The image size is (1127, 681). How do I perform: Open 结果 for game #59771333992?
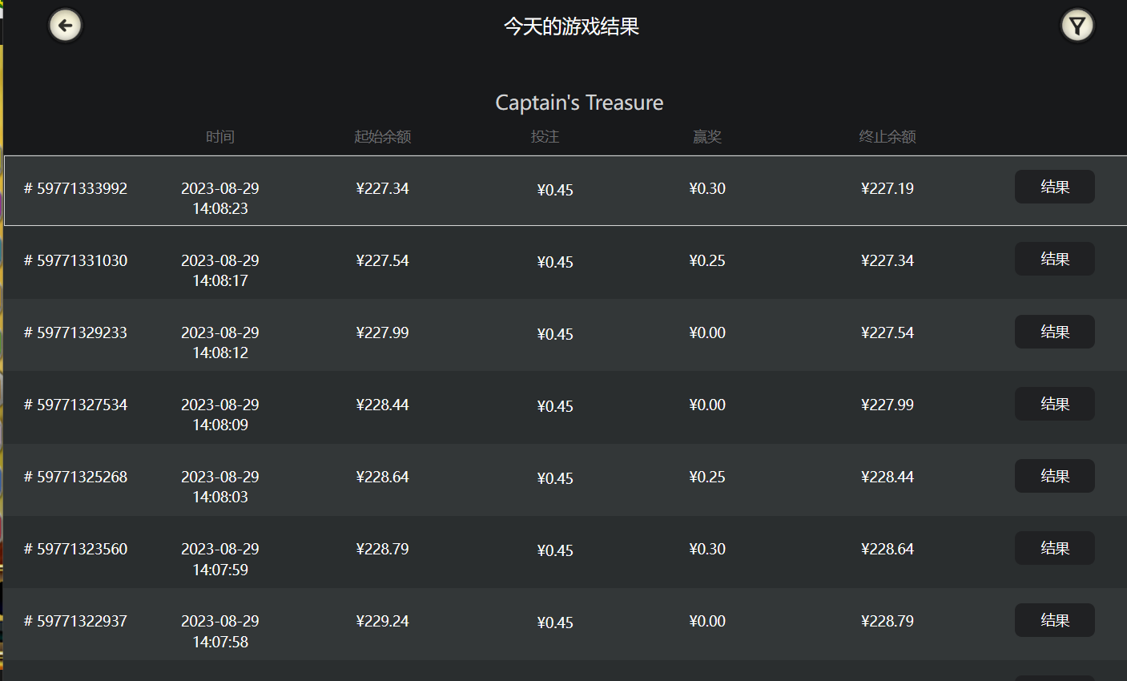click(1054, 187)
